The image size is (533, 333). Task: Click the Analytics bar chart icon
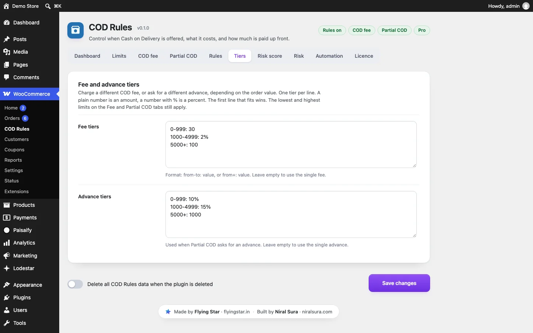coord(7,243)
